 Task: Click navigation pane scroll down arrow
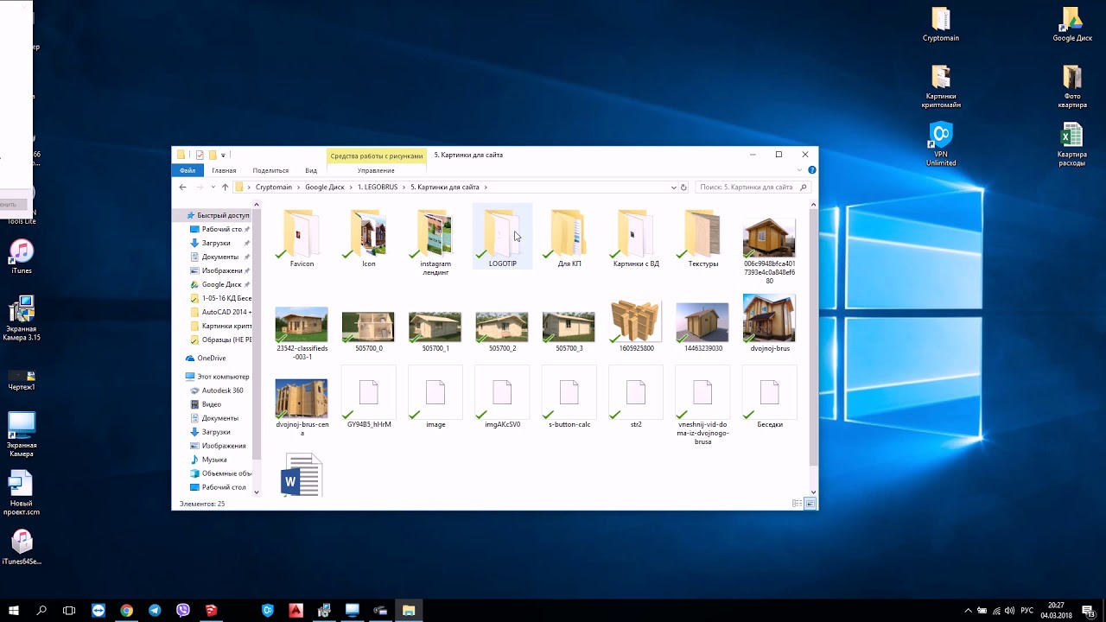[x=257, y=492]
